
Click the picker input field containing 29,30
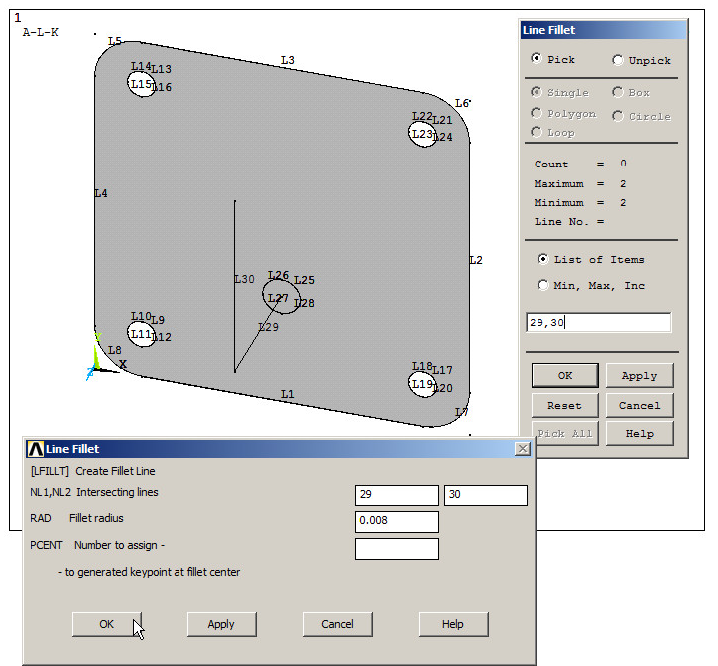point(598,322)
